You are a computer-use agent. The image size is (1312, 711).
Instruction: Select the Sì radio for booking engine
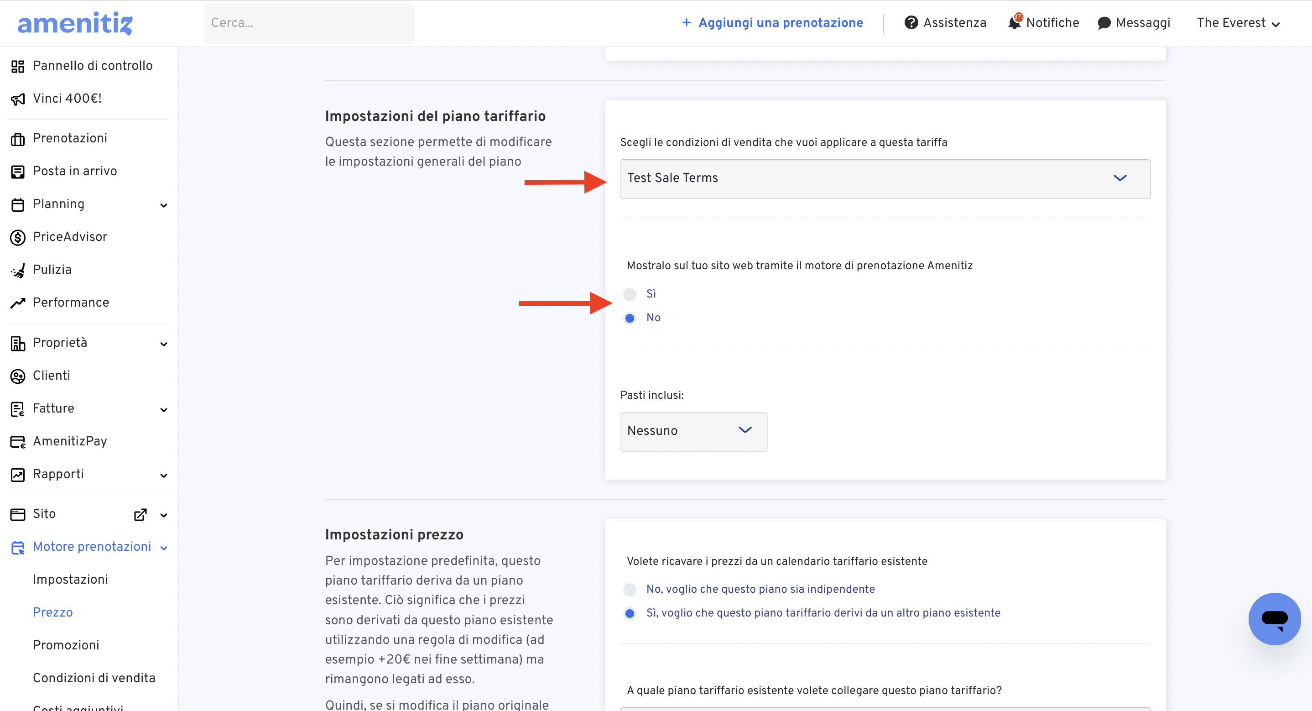pyautogui.click(x=630, y=294)
